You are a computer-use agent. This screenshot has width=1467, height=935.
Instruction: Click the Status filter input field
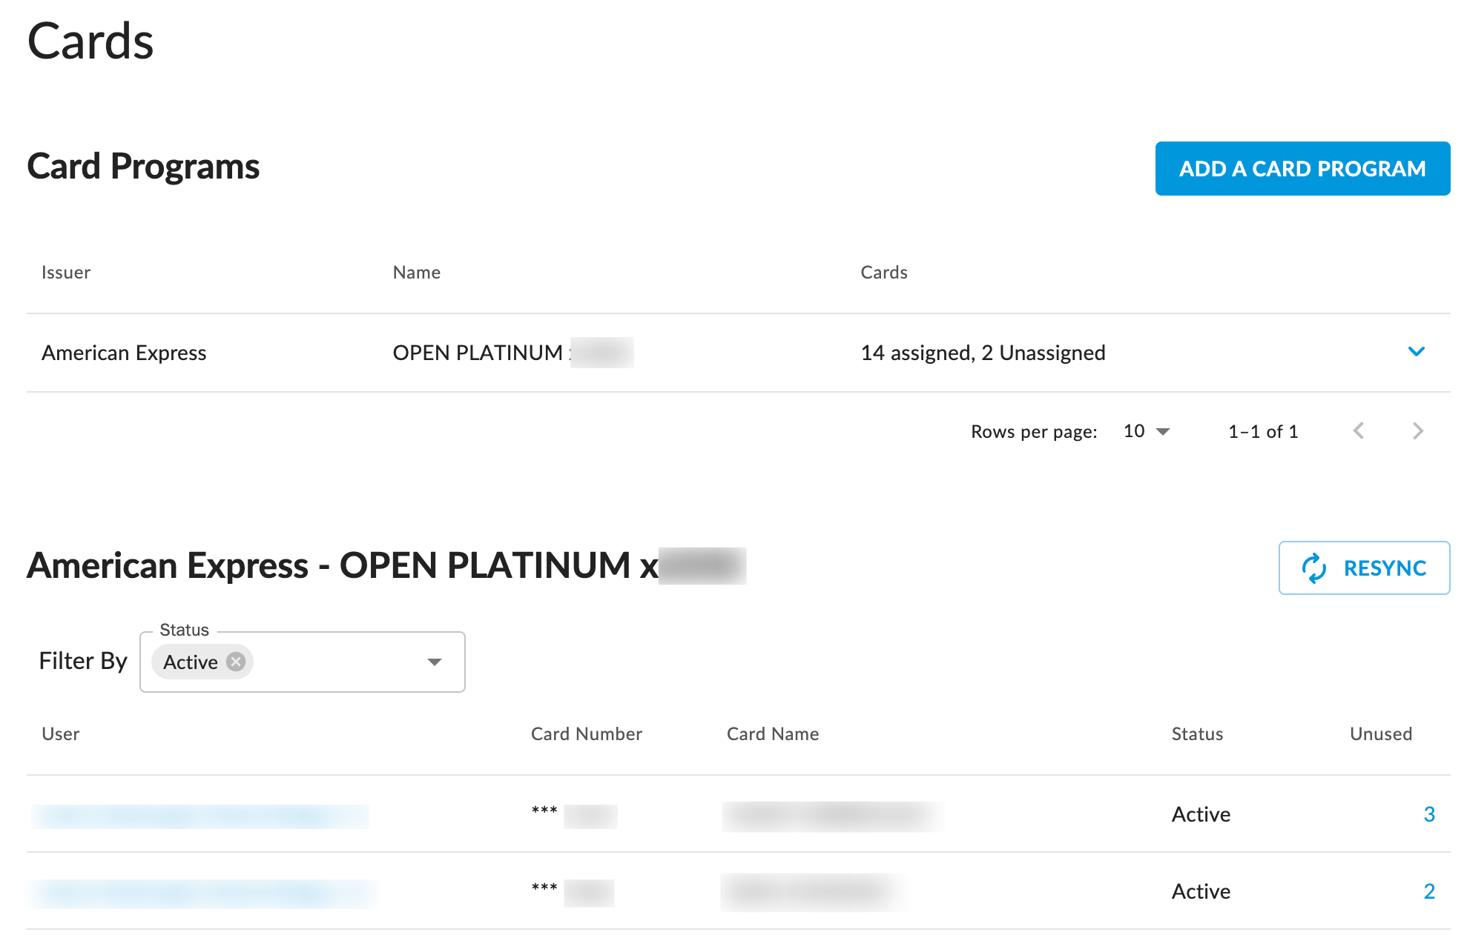334,662
